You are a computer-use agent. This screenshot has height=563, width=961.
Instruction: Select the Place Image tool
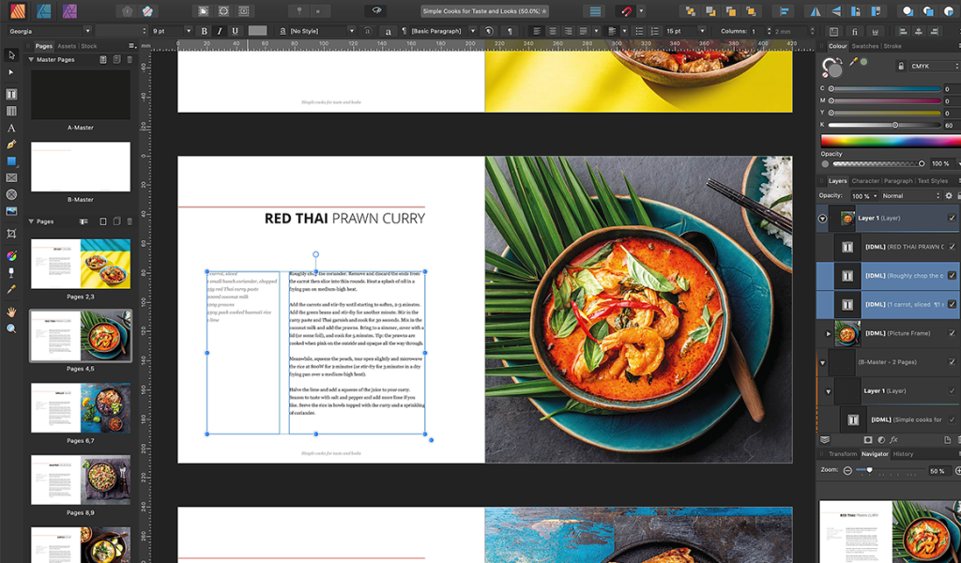11,211
